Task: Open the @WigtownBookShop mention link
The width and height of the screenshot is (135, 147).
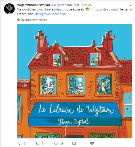Action: pyautogui.click(x=50, y=14)
